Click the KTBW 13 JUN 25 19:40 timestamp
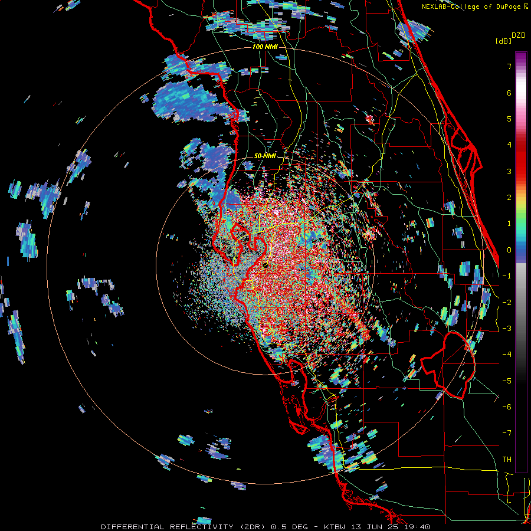The image size is (531, 531). tap(377, 527)
